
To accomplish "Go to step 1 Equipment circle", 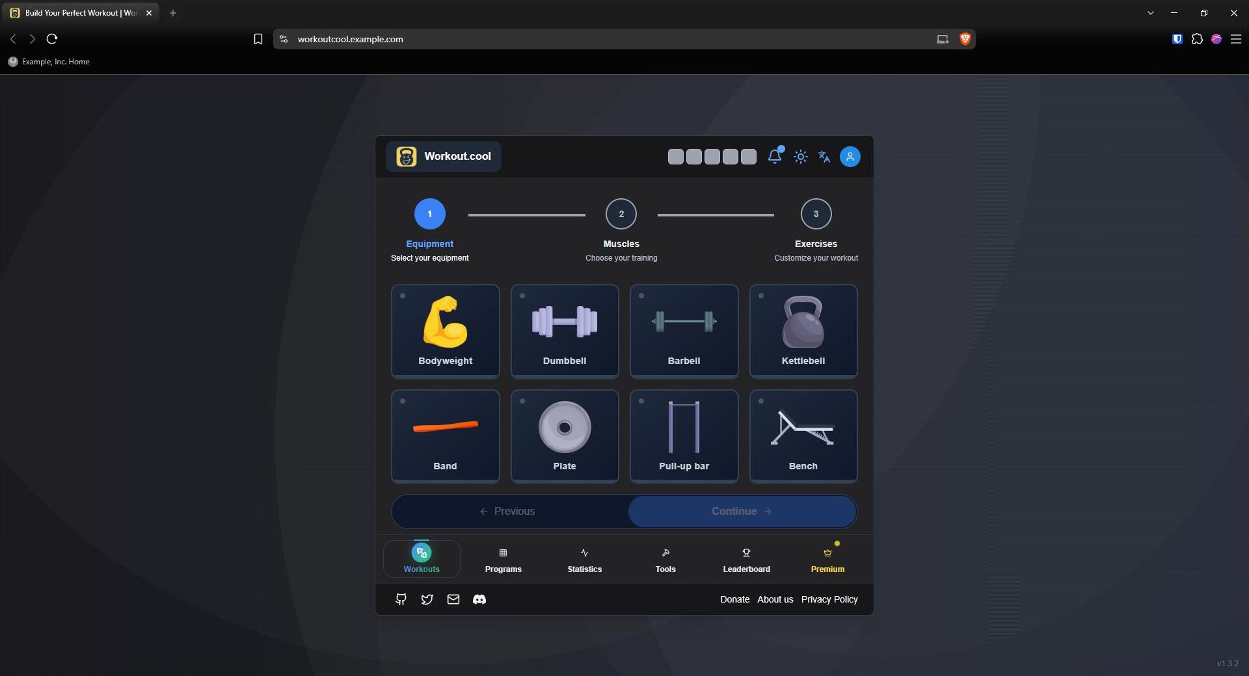I will pos(430,214).
